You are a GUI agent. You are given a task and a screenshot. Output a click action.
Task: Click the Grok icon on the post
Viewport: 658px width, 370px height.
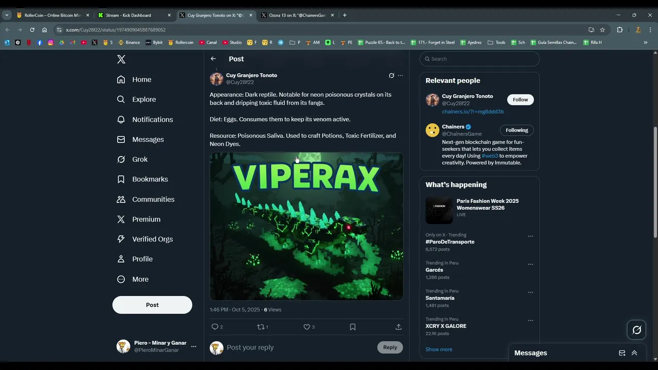click(x=391, y=76)
